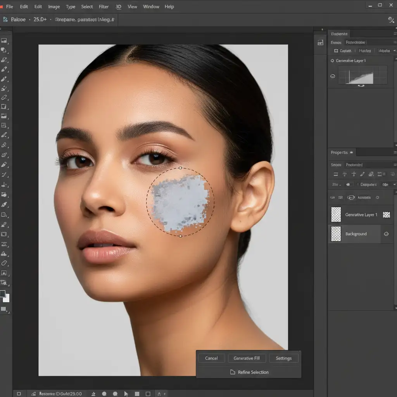The width and height of the screenshot is (397, 397).
Task: Open the Properties panel options menu
Action: pyautogui.click(x=395, y=153)
